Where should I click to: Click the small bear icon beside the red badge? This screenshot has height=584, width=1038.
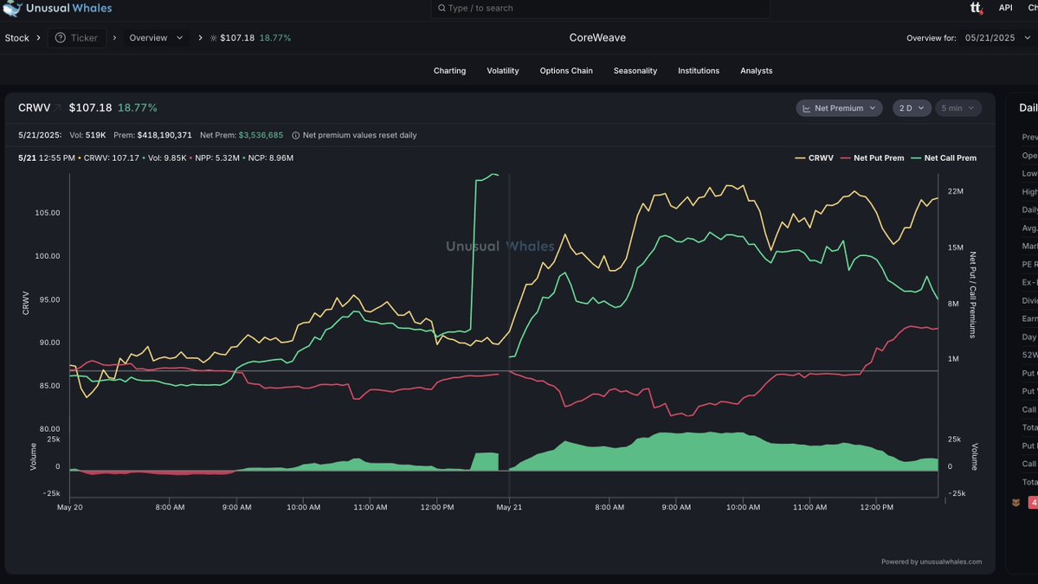pos(1015,503)
